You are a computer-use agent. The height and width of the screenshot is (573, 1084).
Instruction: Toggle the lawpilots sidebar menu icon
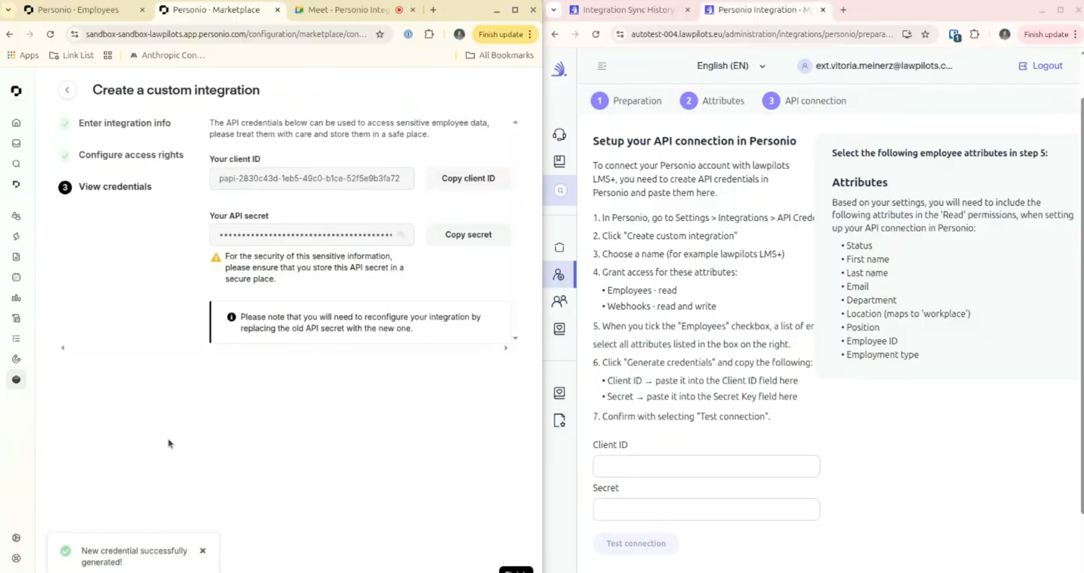click(x=602, y=66)
